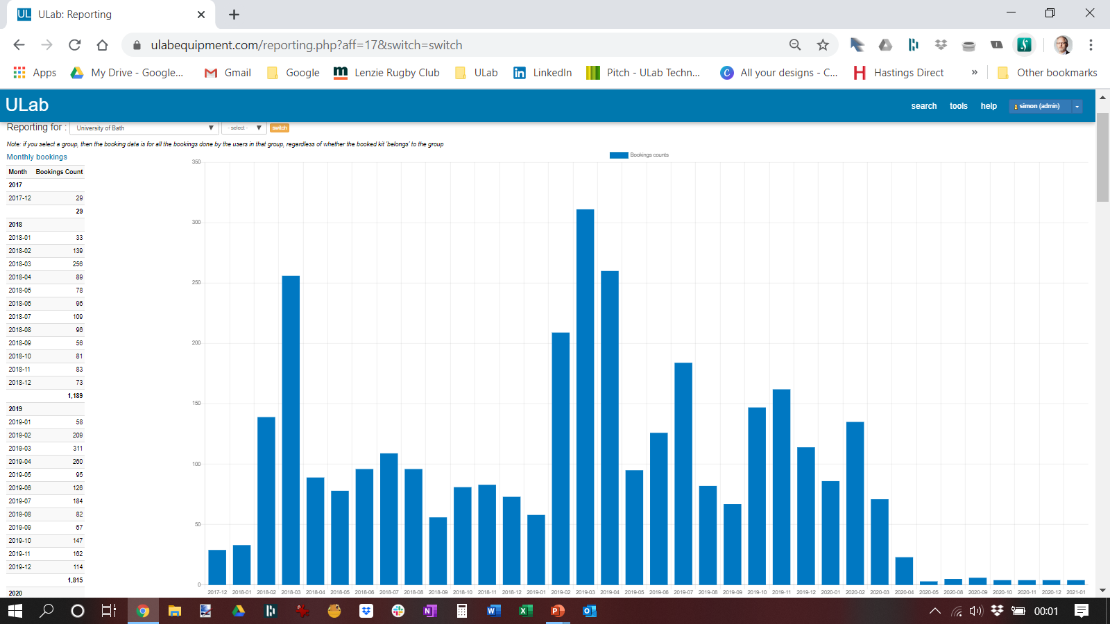Click the reload page icon
Viewport: 1110px width, 624px height.
click(x=74, y=44)
